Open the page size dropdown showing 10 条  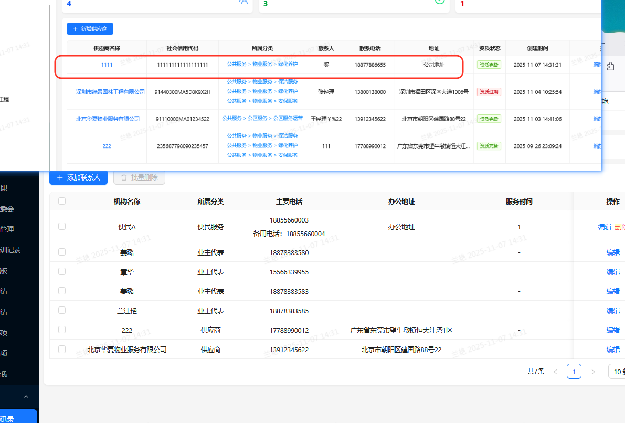click(617, 372)
